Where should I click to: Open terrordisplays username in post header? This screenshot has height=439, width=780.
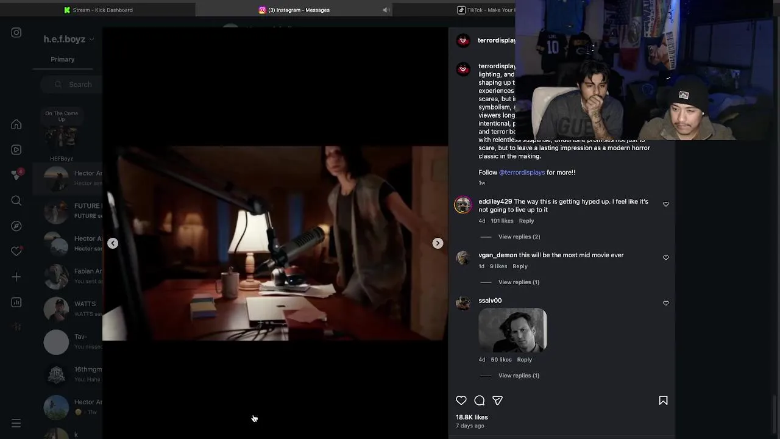[497, 40]
